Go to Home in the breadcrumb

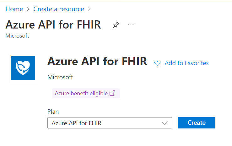click(14, 9)
